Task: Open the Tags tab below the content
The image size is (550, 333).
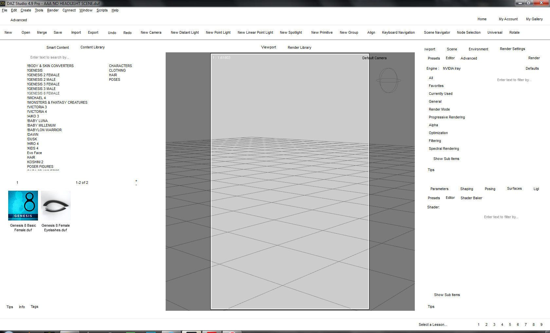Action: [x=34, y=307]
